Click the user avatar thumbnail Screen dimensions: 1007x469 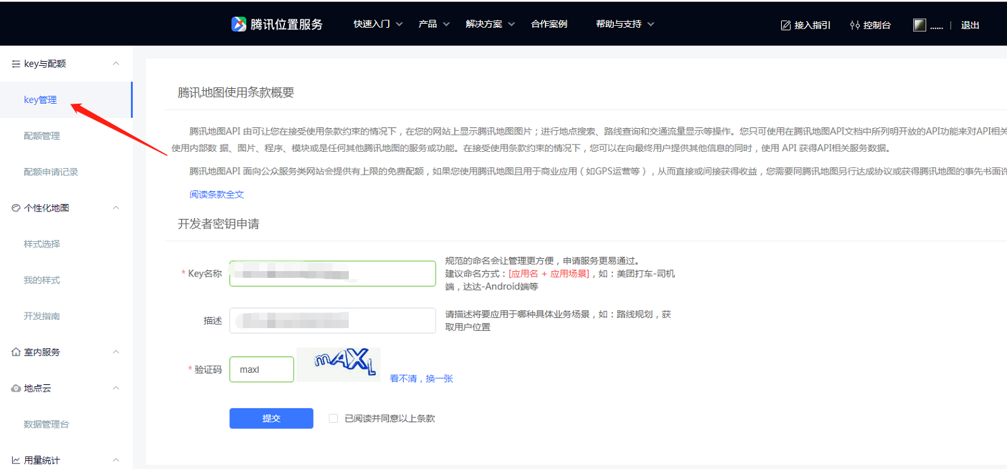(x=919, y=25)
